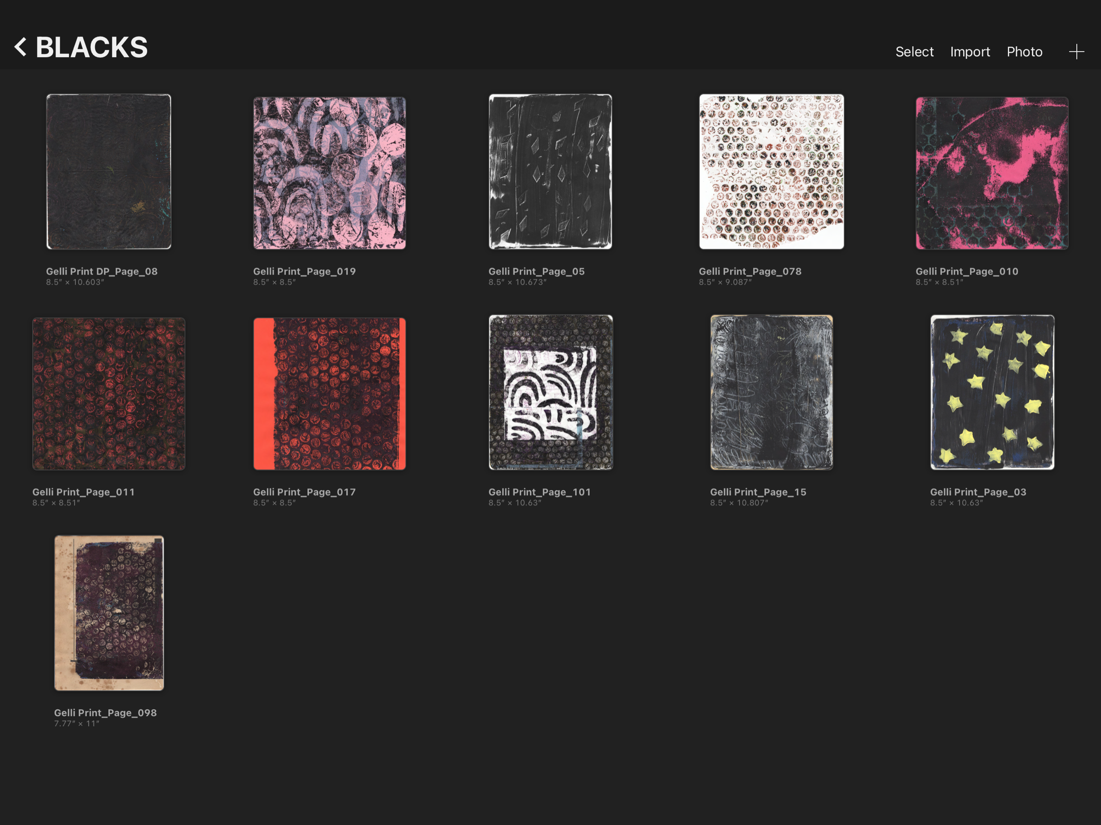Open the yellow stars Gelli Print_Page_03 artwork
This screenshot has width=1101, height=825.
coord(991,392)
